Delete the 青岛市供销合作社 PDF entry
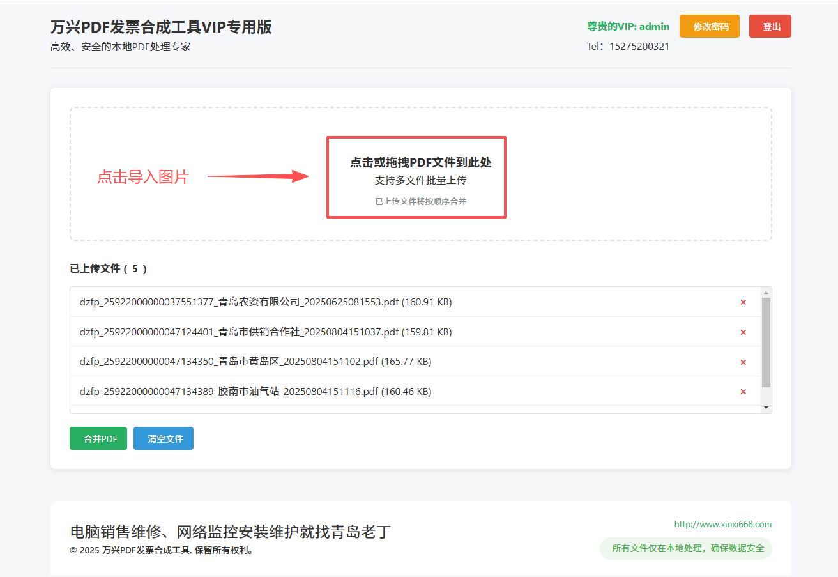Viewport: 838px width, 577px height. (743, 332)
